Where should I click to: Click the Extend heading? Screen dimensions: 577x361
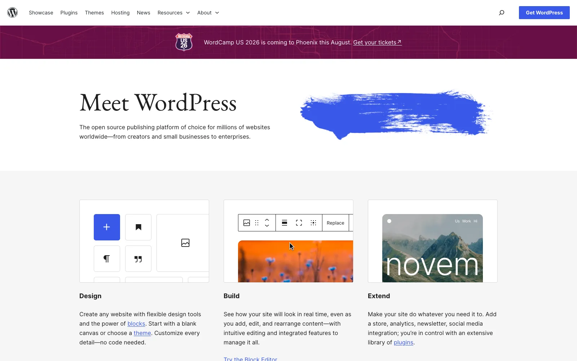379,296
